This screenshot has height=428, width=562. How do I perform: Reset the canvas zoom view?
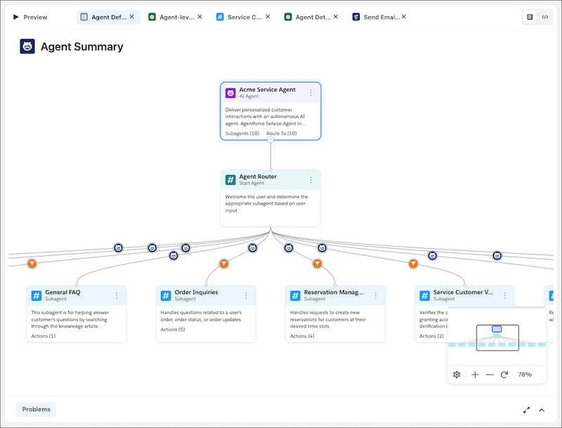click(504, 375)
